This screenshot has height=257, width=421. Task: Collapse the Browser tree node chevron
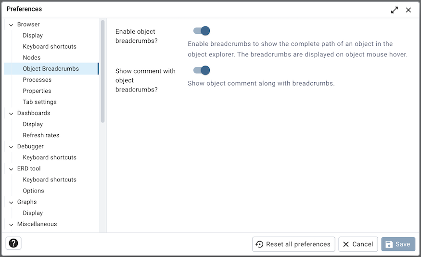click(x=11, y=25)
